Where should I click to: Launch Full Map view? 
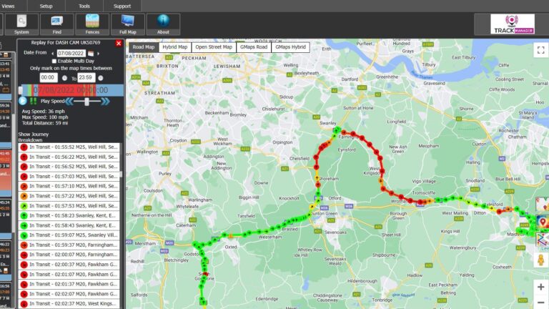(x=128, y=24)
